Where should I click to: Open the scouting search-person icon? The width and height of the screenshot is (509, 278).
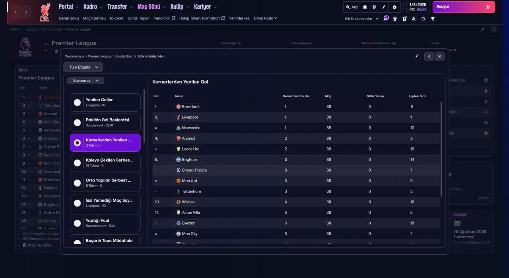(414, 19)
